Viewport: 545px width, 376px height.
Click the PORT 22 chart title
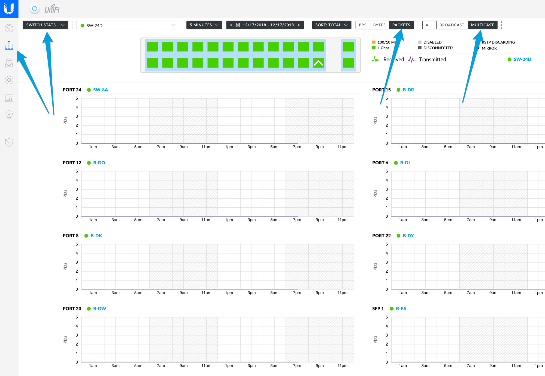(x=381, y=236)
